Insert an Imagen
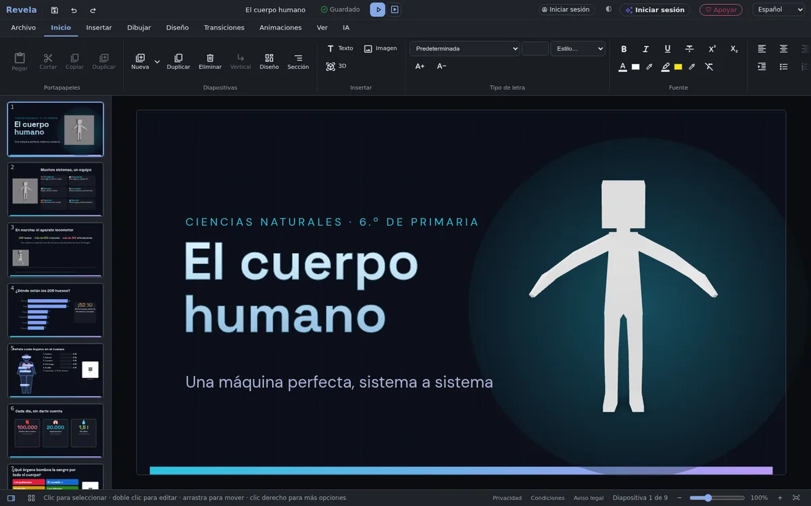This screenshot has height=506, width=811. (x=380, y=49)
